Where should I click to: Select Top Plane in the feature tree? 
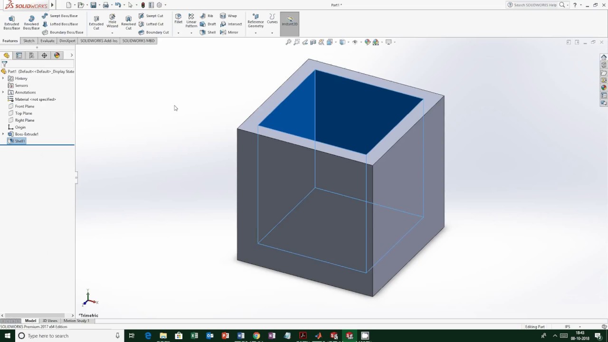20,113
